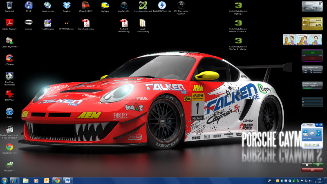Open the Local - Snelkoppeling folder
This screenshot has width=327, height=184.
[x=143, y=26]
